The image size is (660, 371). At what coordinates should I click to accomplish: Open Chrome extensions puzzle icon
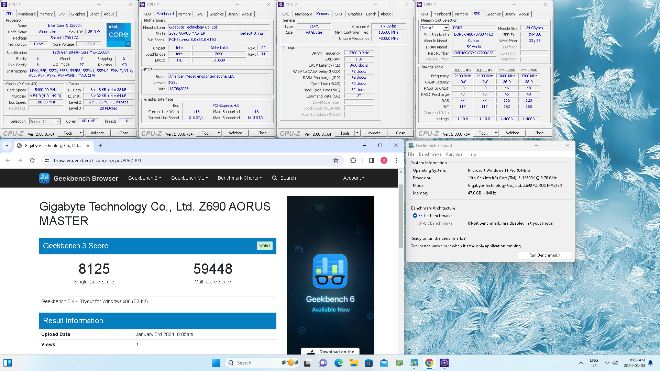(353, 160)
